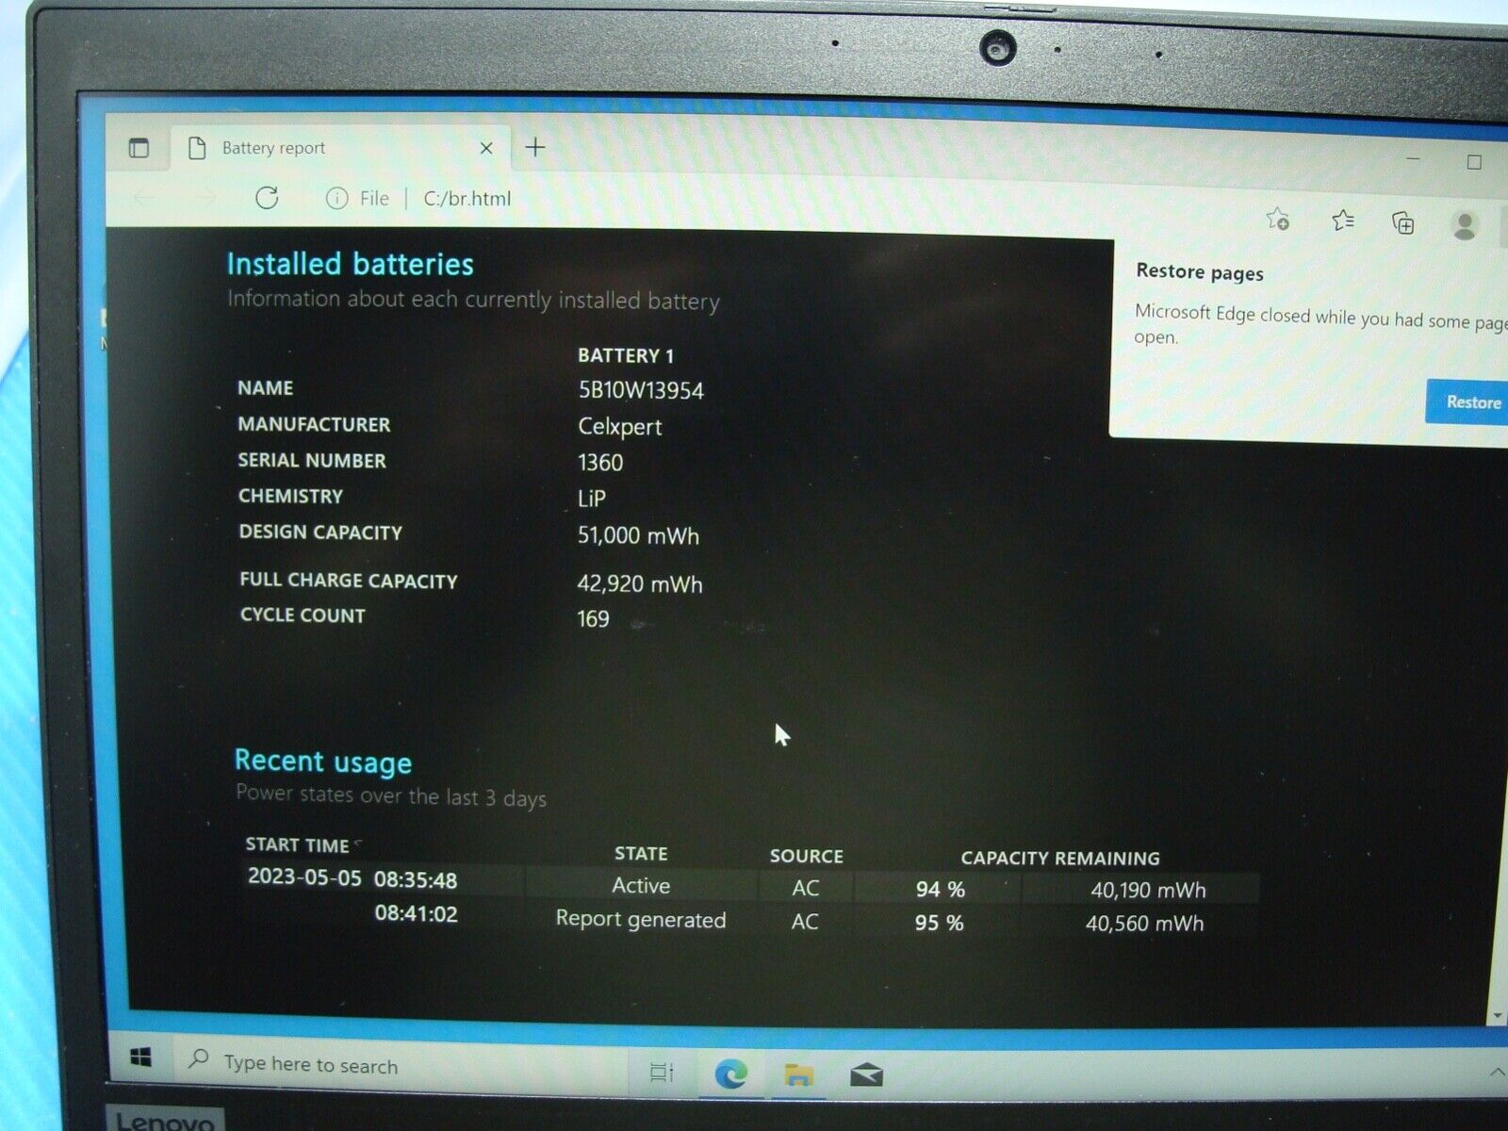Launch Microsoft Edge from taskbar
This screenshot has height=1131, width=1508.
click(x=730, y=1074)
